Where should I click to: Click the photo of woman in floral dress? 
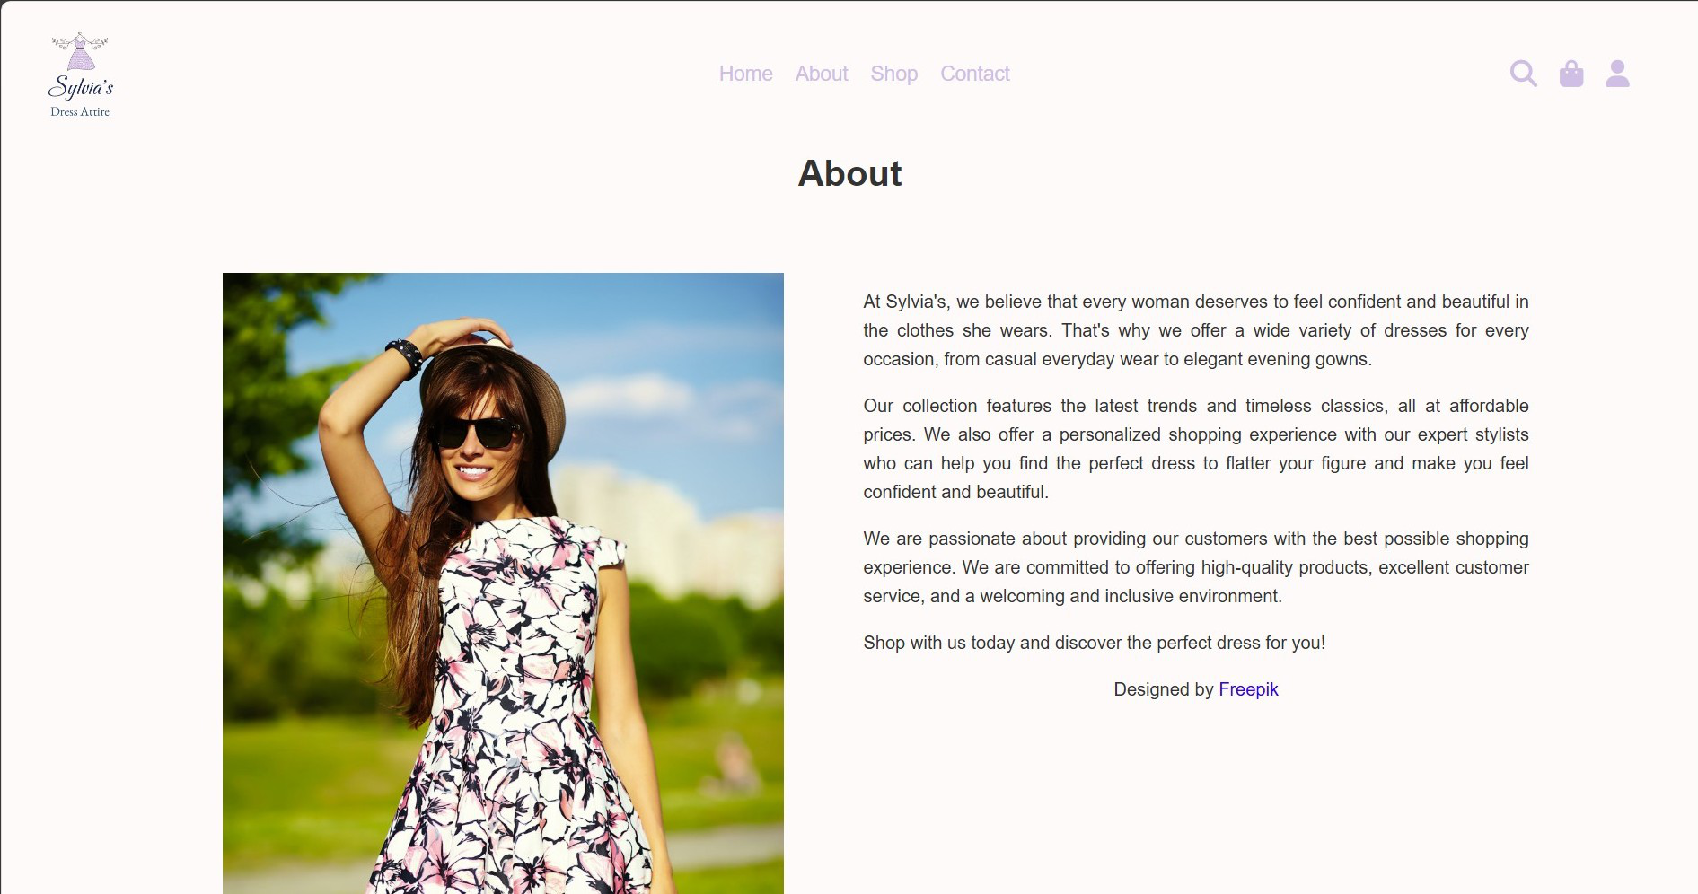pyautogui.click(x=503, y=583)
